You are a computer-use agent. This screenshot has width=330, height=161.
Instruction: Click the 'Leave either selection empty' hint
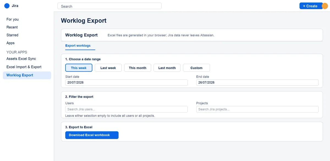pyautogui.click(x=110, y=116)
